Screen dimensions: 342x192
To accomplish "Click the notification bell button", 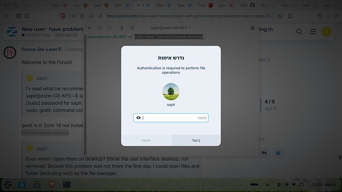I will pos(278,153).
